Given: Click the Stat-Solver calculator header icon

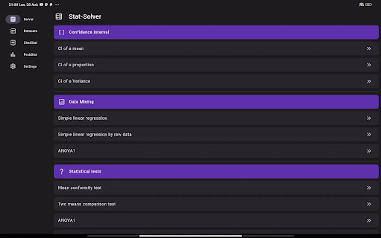Looking at the screenshot, I should [x=59, y=17].
